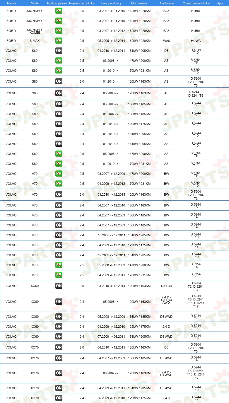The height and width of the screenshot is (403, 229).
Task: Click petrol icon in V70 08.2007 -> 12.2009 row
Action: 59,174
